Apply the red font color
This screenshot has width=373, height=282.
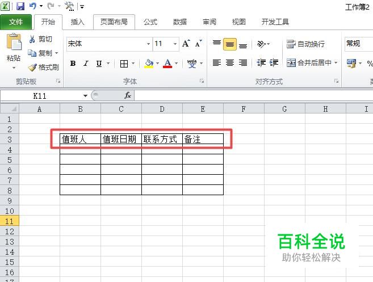click(167, 64)
